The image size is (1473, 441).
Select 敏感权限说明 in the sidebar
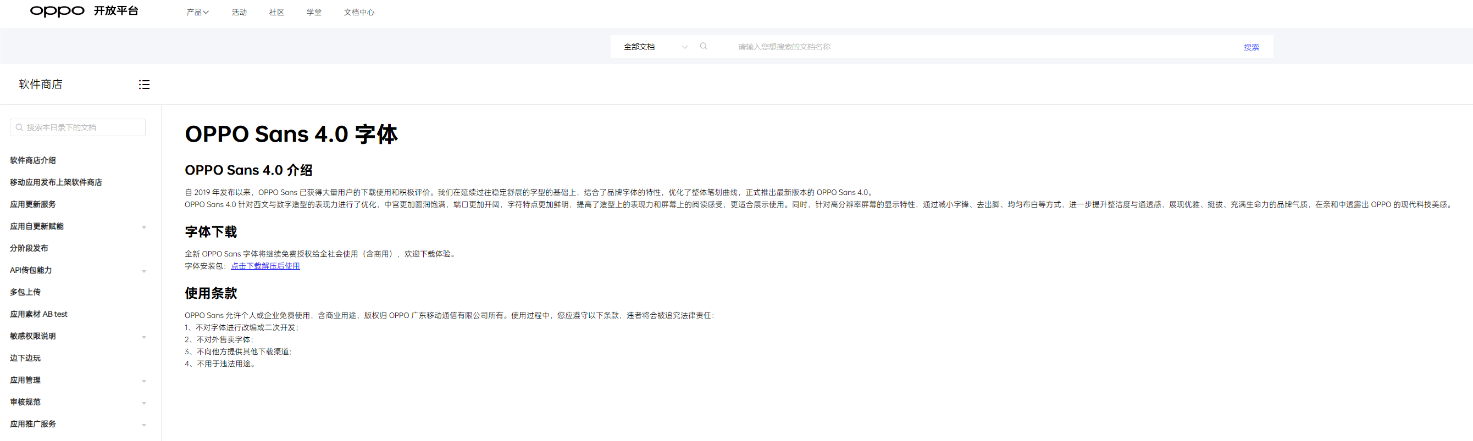32,337
